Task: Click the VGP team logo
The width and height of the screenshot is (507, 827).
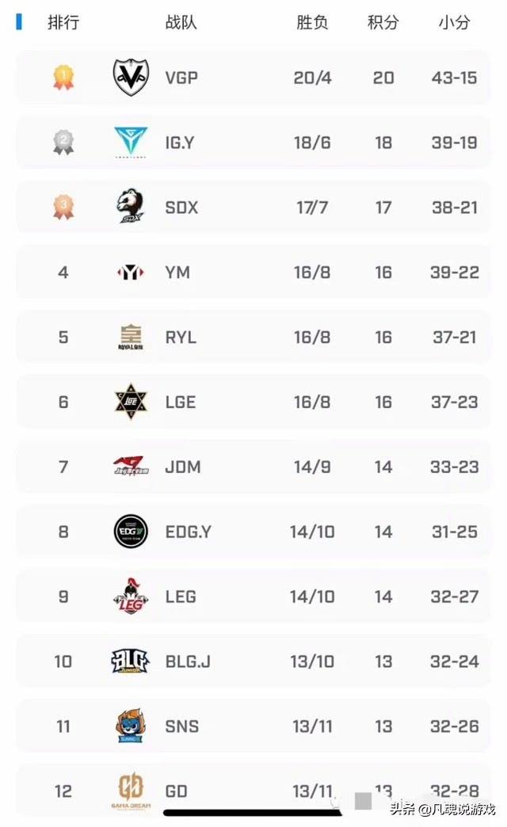Action: (x=131, y=78)
